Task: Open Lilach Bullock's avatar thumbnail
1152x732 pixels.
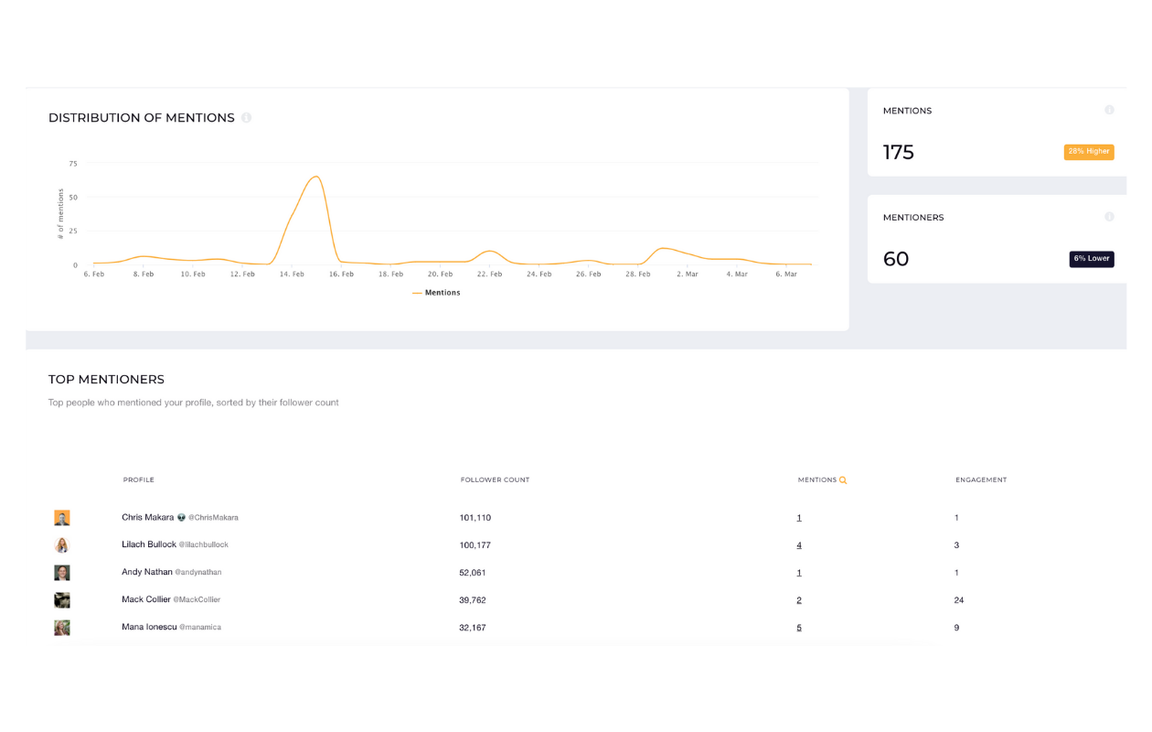Action: click(x=62, y=545)
